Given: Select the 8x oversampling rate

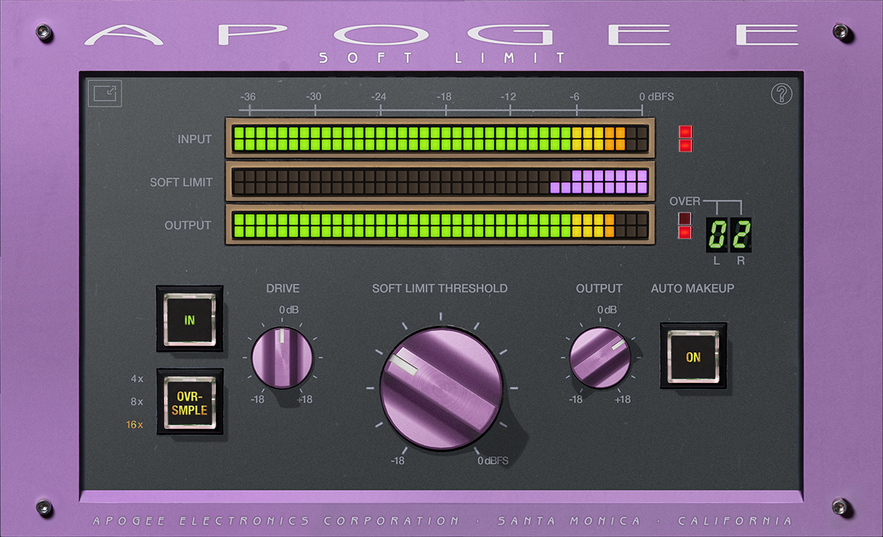Looking at the screenshot, I should tap(137, 402).
